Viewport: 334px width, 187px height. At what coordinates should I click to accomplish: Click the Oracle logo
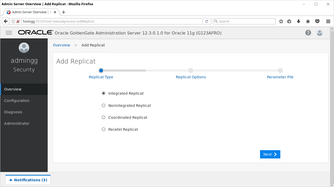[36, 32]
